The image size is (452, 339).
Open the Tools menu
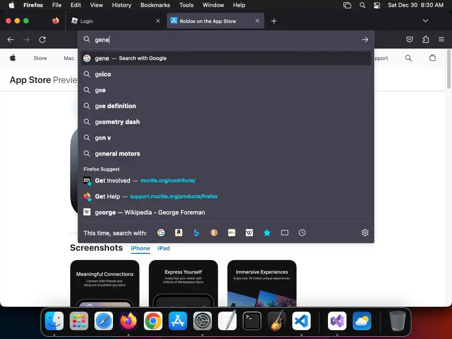coord(186,5)
